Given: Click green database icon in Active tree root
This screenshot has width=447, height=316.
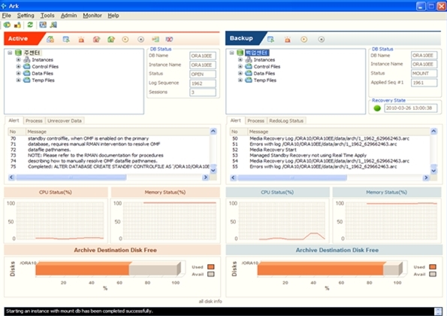Looking at the screenshot, I should click(x=18, y=53).
